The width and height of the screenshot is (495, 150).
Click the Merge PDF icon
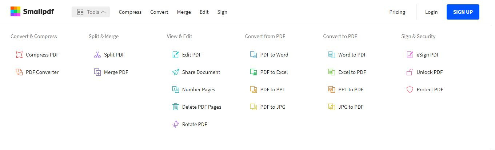pyautogui.click(x=97, y=72)
